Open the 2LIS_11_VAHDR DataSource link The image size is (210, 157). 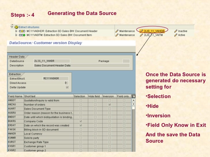click(x=154, y=31)
